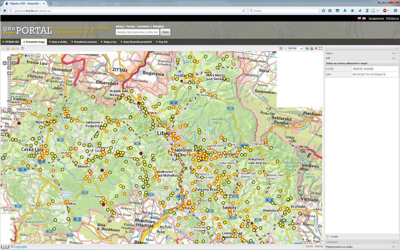This screenshot has width=400, height=250.
Task: Open Firefox downloads arrow icon
Action: pos(345,11)
